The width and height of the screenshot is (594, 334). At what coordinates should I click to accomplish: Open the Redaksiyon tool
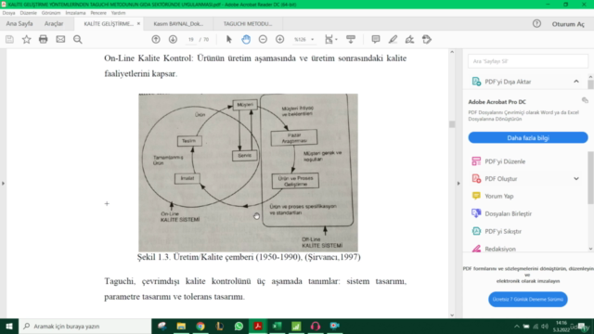[x=499, y=249]
